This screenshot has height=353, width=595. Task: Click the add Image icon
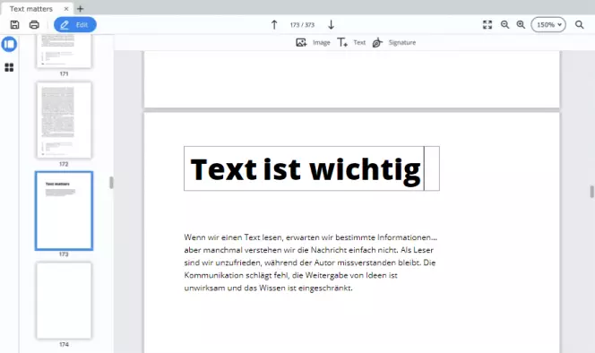[301, 42]
